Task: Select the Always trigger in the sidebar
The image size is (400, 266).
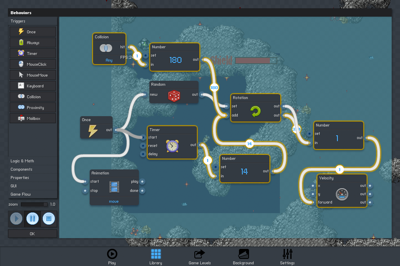Action: [32, 42]
